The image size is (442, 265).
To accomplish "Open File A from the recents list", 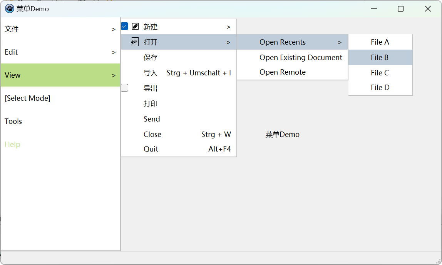I will 380,42.
